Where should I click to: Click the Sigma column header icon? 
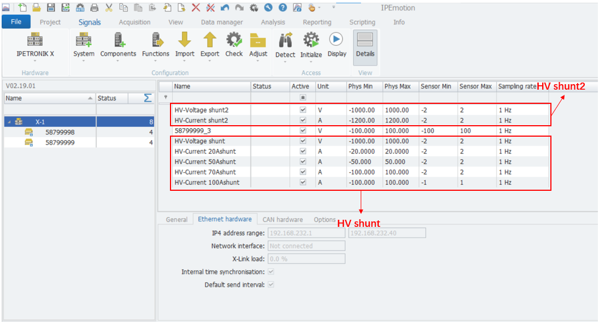point(148,98)
